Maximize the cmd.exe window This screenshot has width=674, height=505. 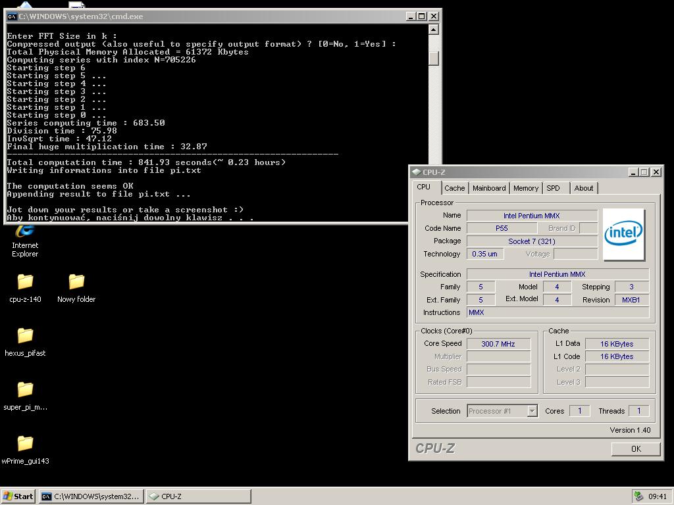pos(422,16)
